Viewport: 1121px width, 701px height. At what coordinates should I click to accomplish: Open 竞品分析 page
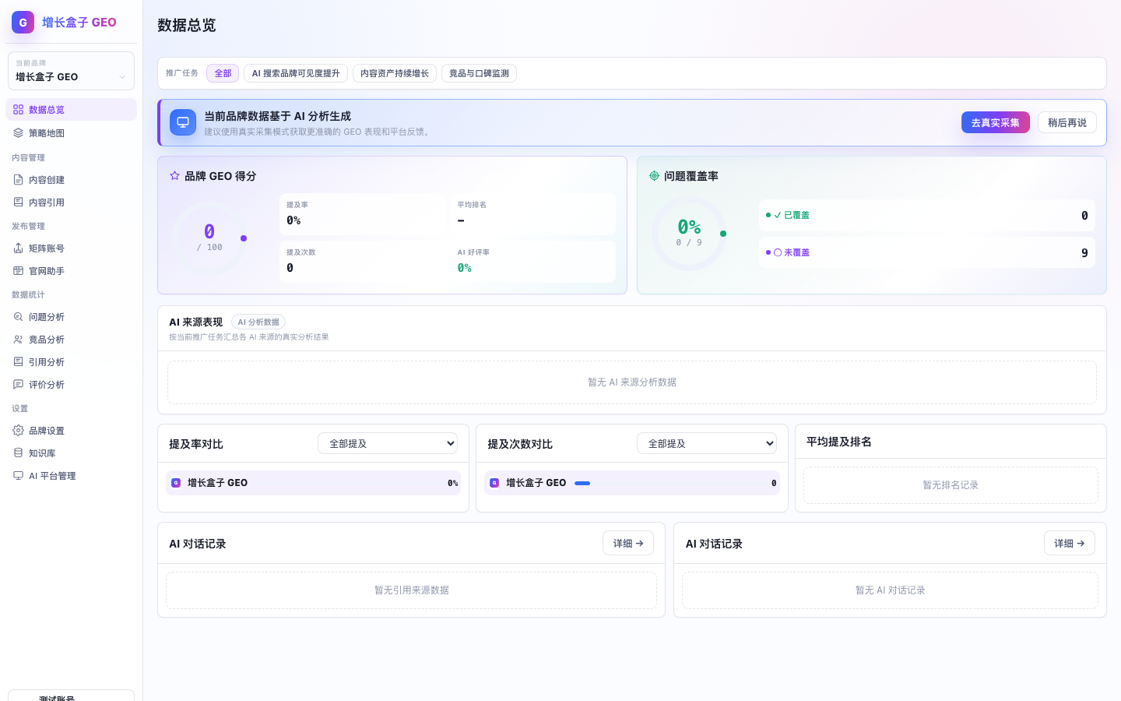click(71, 340)
